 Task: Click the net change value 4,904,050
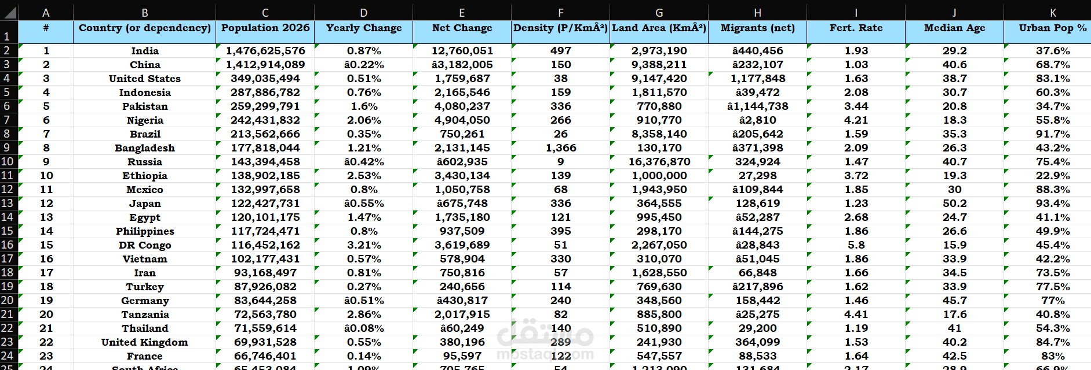pos(462,120)
